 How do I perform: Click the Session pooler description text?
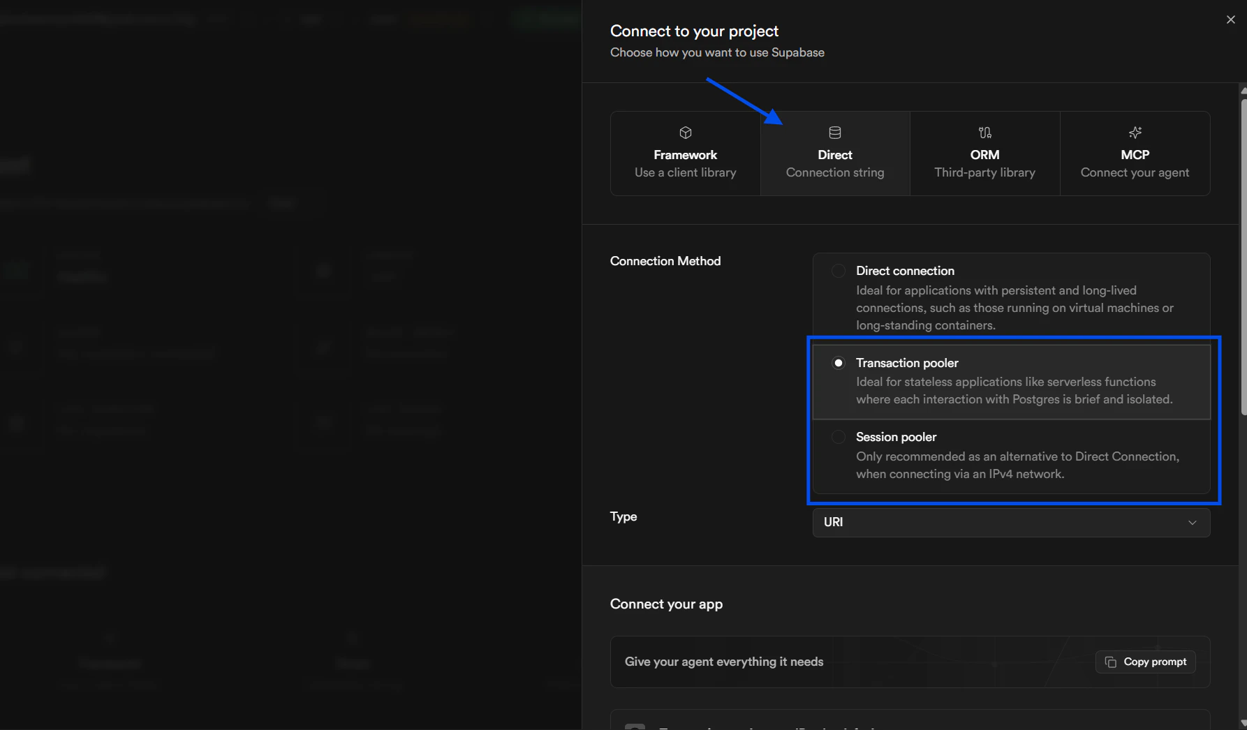coord(1017,465)
